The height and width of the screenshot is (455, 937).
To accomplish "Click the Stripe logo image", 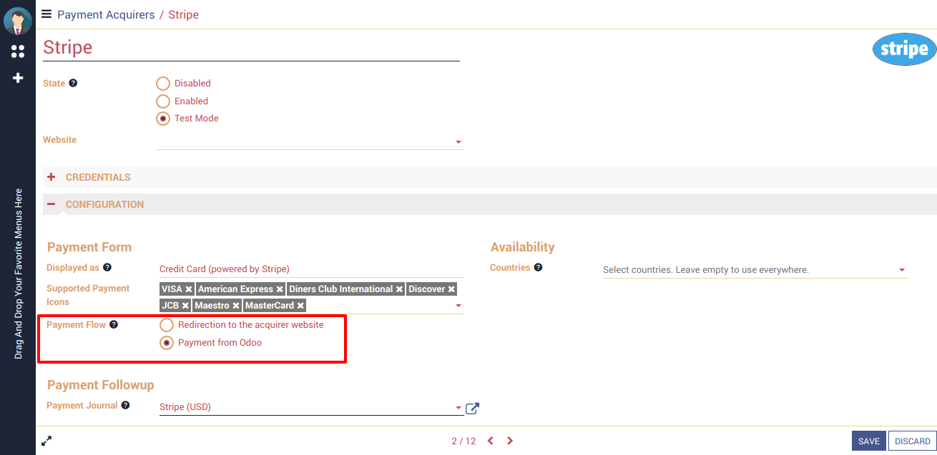I will click(904, 49).
